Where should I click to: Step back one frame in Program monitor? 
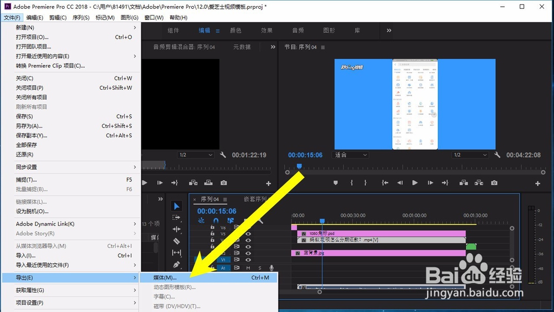pos(400,183)
